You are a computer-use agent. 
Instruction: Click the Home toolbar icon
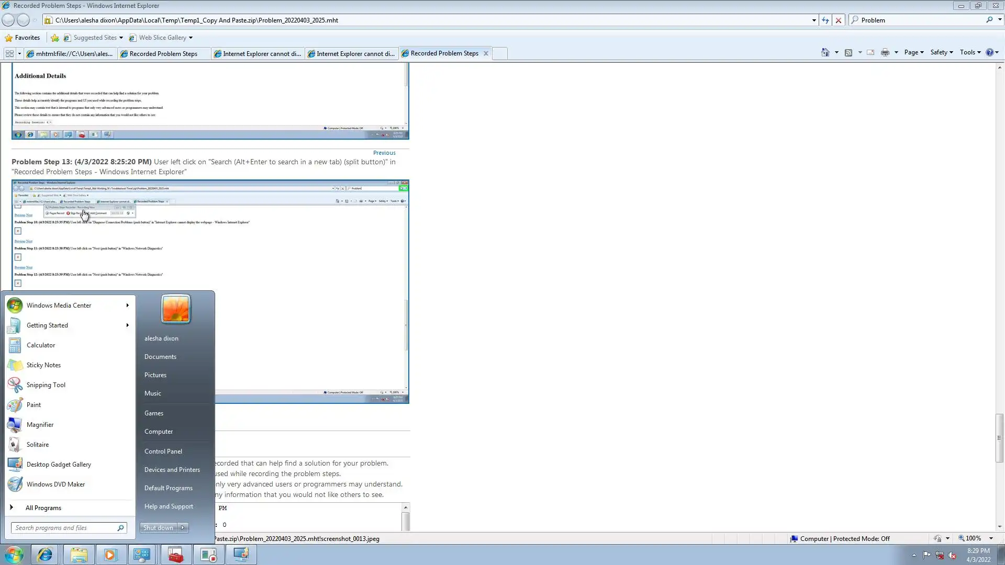pos(825,52)
